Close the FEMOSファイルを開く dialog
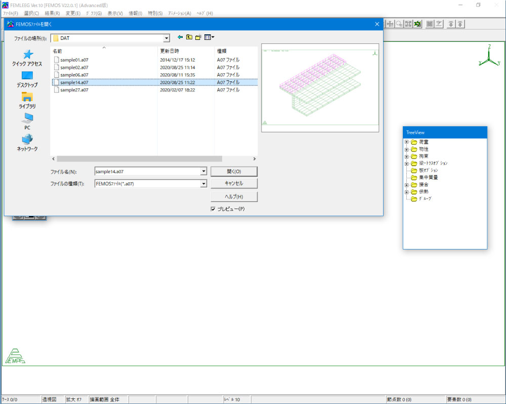506x404 pixels. (377, 24)
